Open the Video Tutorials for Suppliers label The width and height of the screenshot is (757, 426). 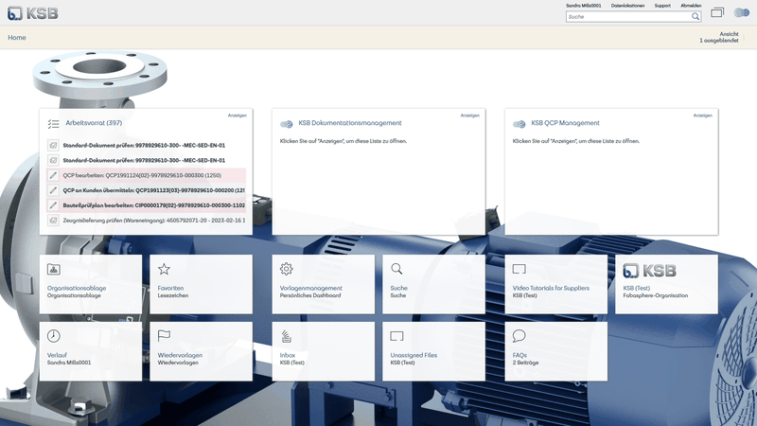coord(551,288)
